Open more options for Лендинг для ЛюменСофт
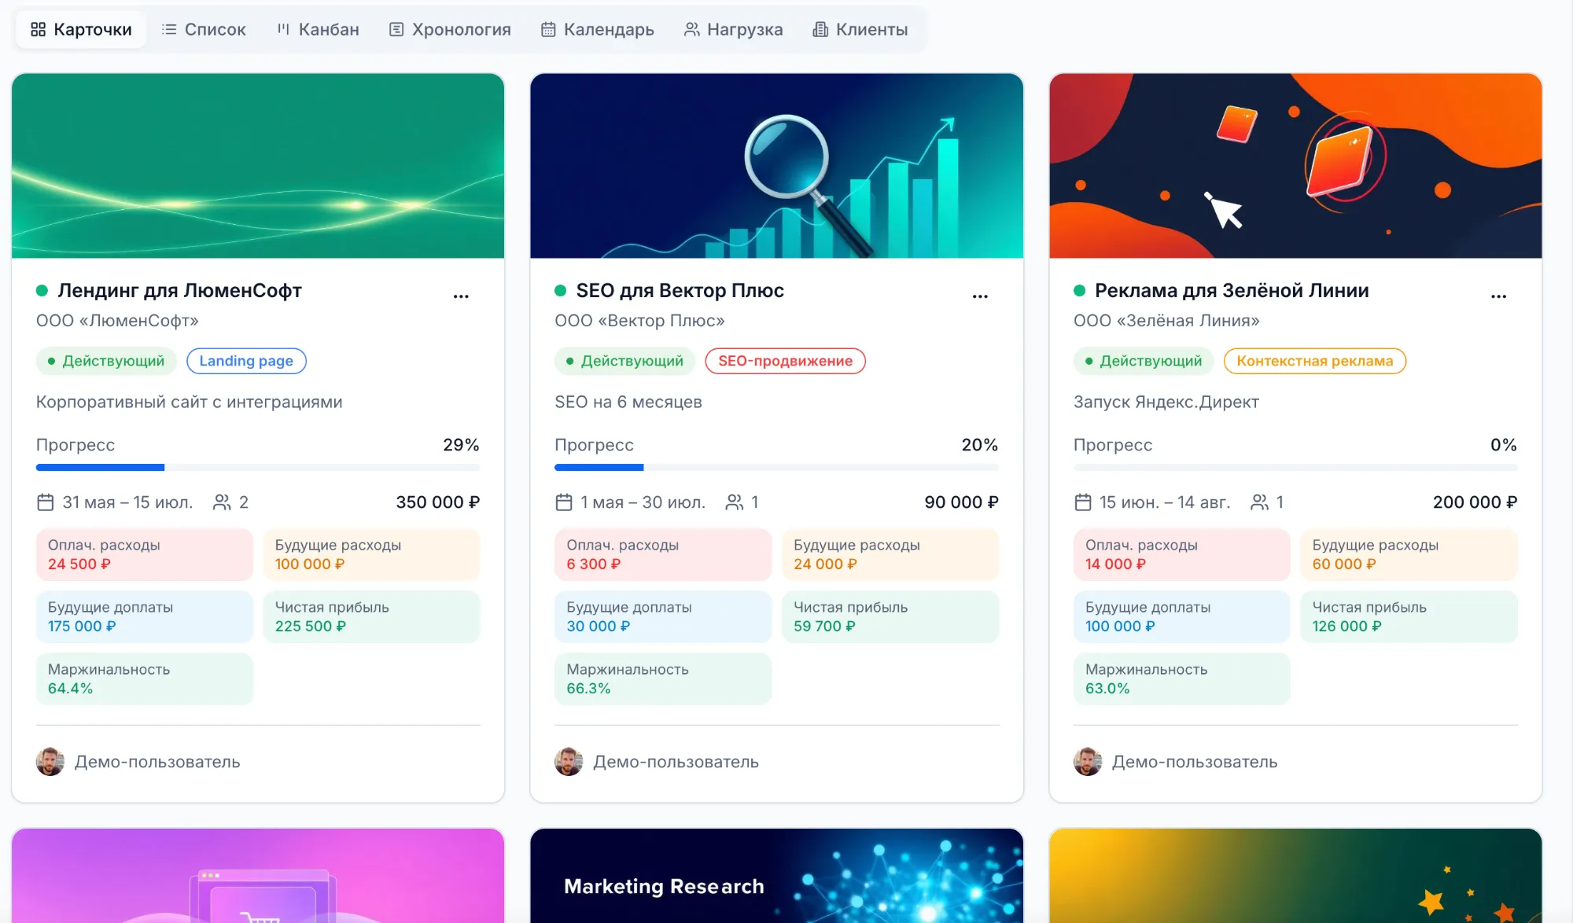The image size is (1573, 923). point(461,296)
